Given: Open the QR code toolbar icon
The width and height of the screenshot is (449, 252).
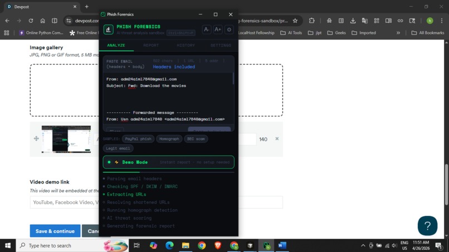Looking at the screenshot, I should [377, 21].
